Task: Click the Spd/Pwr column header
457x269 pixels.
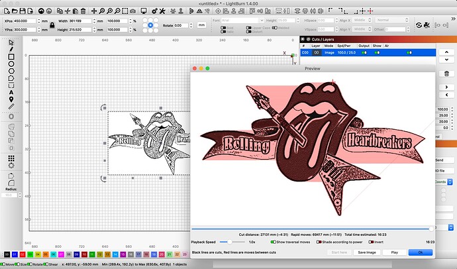Action: click(344, 46)
